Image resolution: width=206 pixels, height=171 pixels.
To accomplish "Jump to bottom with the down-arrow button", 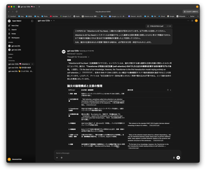I will click(x=117, y=146).
